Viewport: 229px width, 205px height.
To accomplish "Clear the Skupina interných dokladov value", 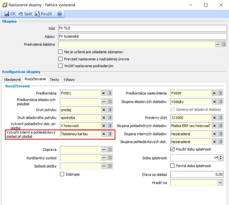I will [214, 134].
